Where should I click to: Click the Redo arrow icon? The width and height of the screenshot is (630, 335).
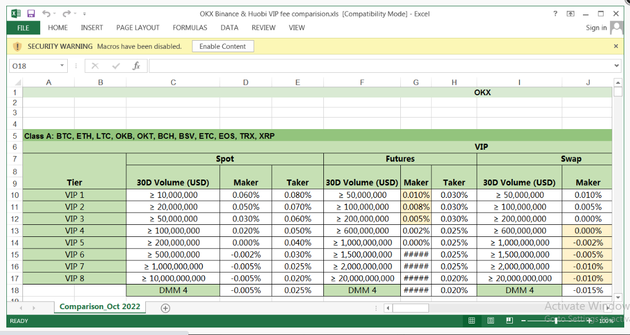click(66, 14)
